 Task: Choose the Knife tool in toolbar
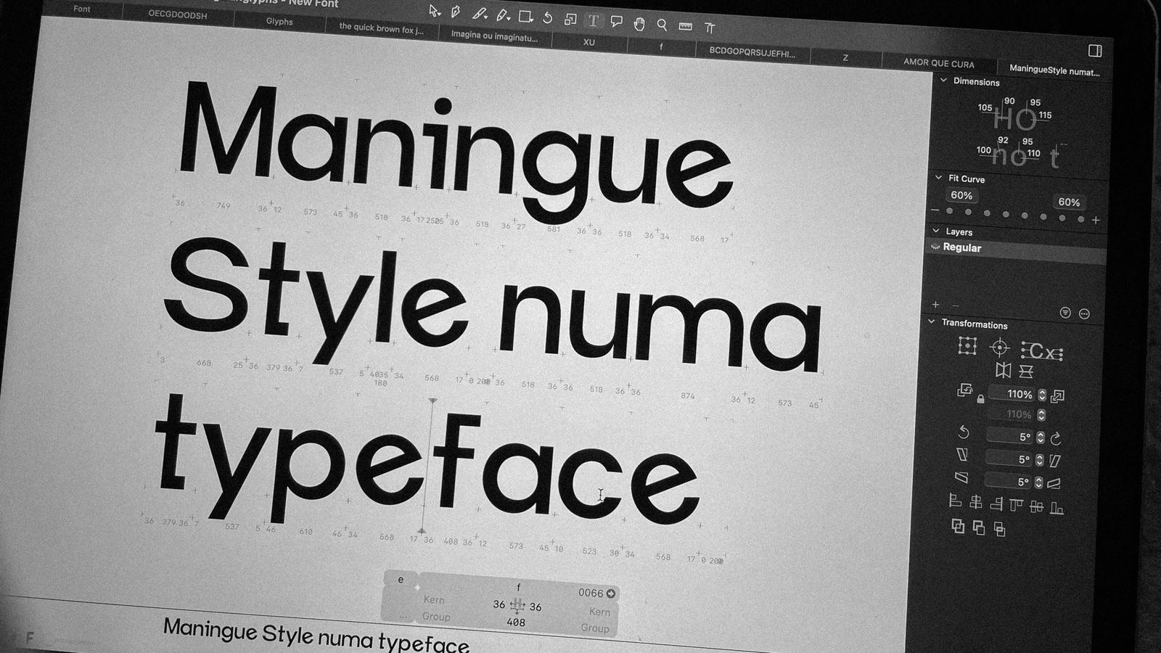[x=479, y=14]
